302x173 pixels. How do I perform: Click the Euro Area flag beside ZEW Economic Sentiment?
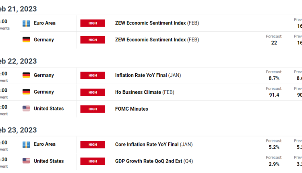[26, 23]
